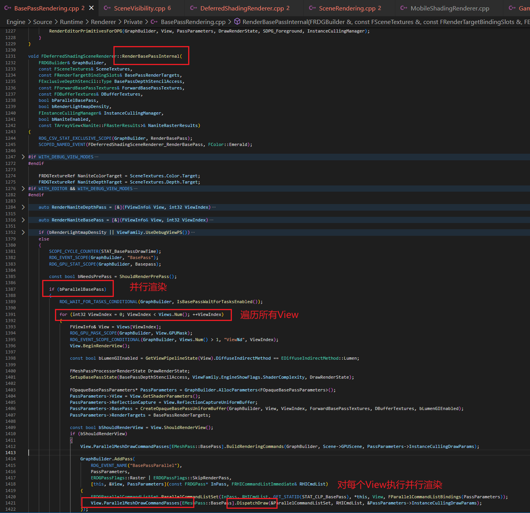Viewport: 530px width, 513px height.
Task: Expand the folded bRenderLightmapDensity if block
Action: pos(23,232)
